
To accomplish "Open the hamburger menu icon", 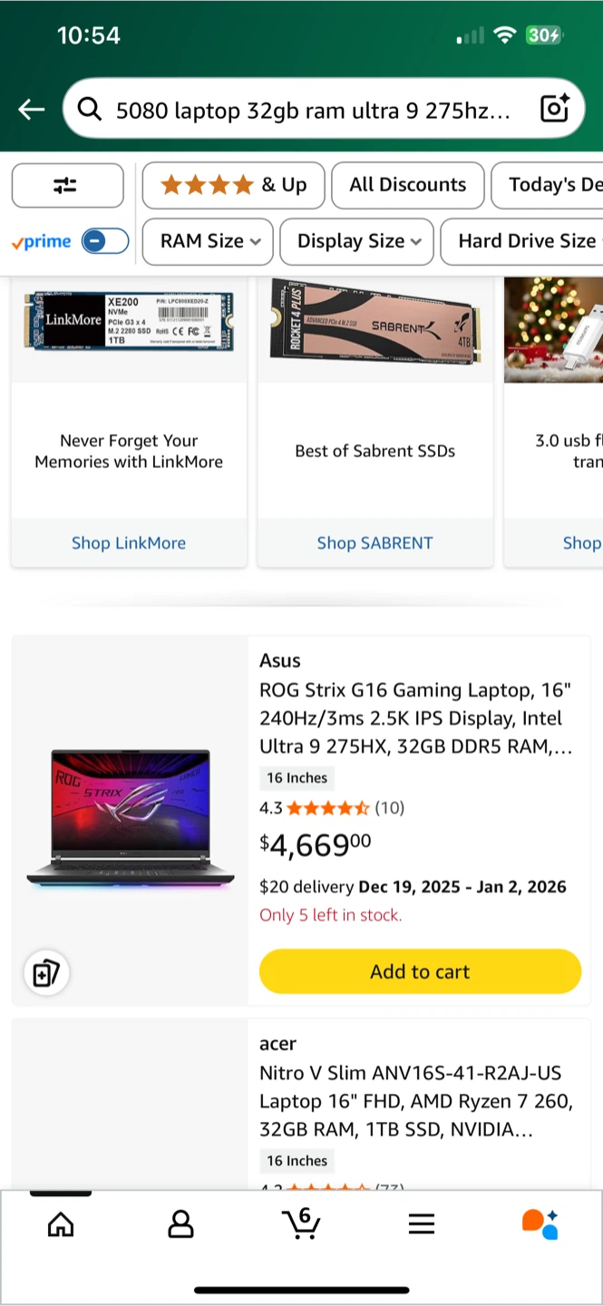I will coord(422,1224).
